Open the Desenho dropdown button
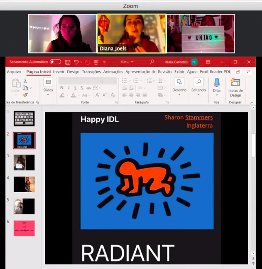Viewport: 262px width, 269px height. click(x=179, y=87)
